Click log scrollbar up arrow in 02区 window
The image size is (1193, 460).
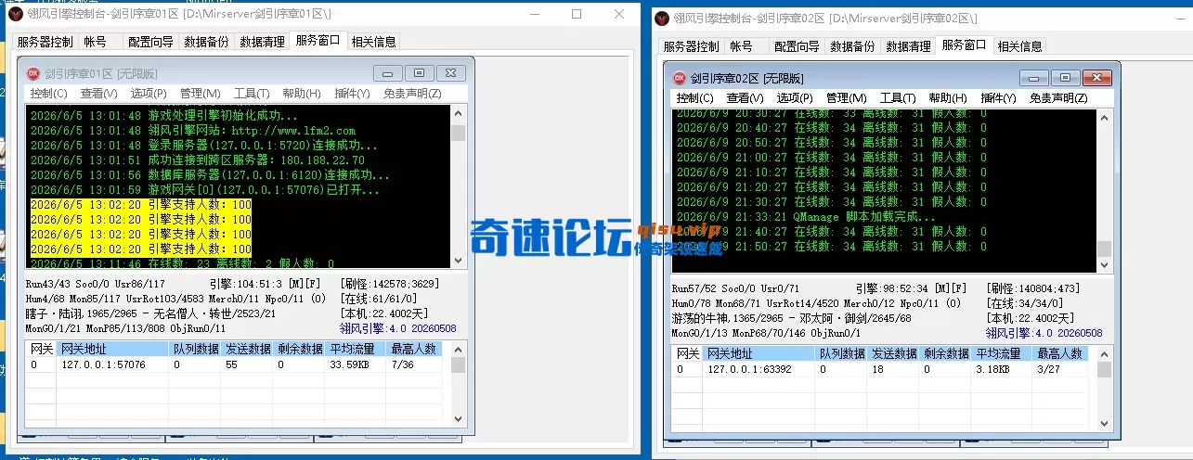(1104, 117)
